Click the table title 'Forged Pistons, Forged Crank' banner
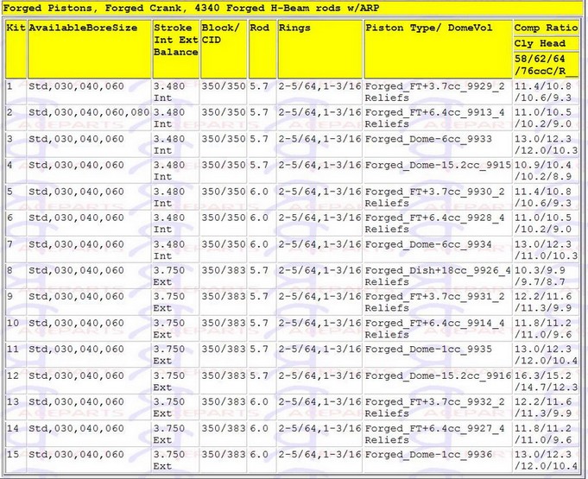 293,9
